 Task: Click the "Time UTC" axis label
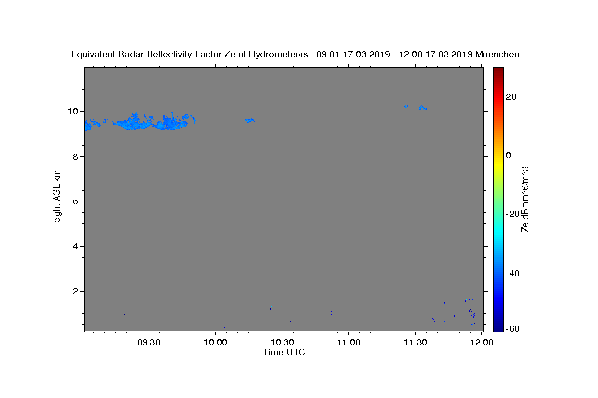coord(284,352)
